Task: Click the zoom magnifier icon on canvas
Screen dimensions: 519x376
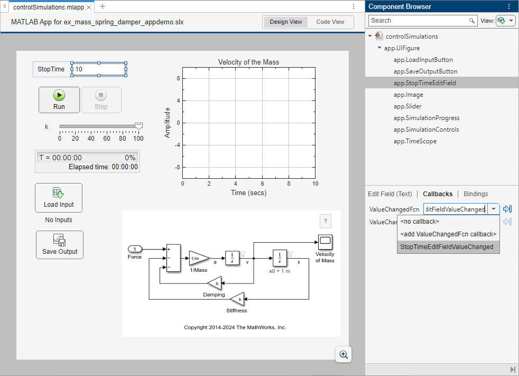Action: [344, 355]
